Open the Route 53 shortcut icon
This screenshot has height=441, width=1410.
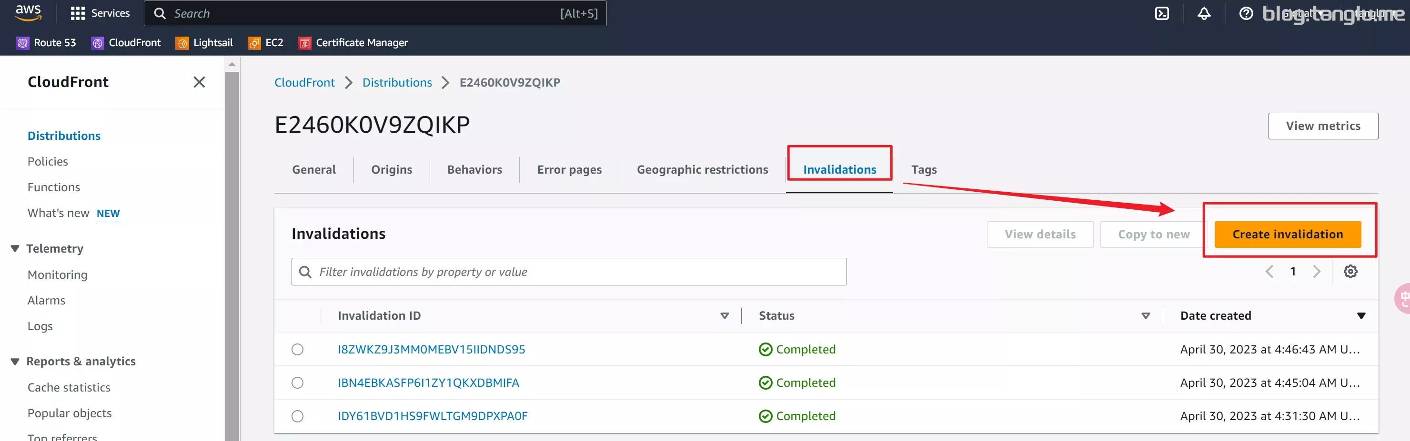point(22,43)
